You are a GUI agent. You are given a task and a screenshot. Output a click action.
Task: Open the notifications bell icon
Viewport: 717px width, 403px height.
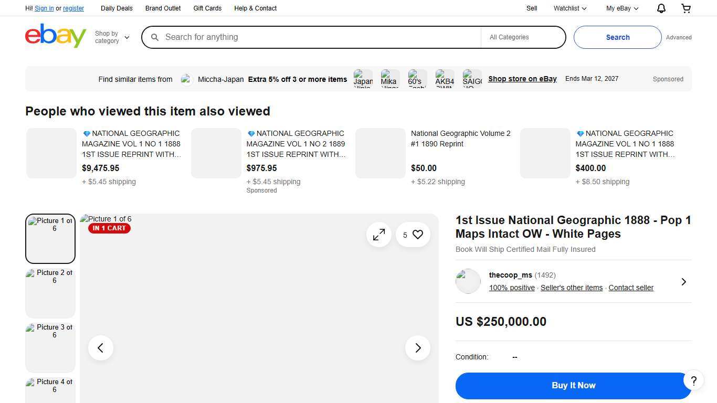pos(661,8)
